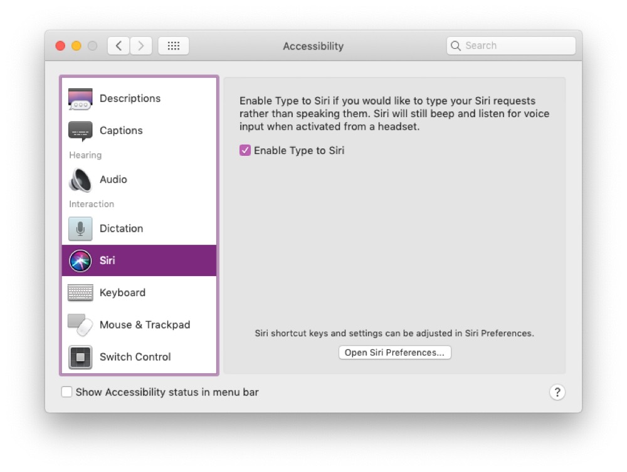Click the Interaction section header text
This screenshot has width=627, height=472.
tap(92, 204)
